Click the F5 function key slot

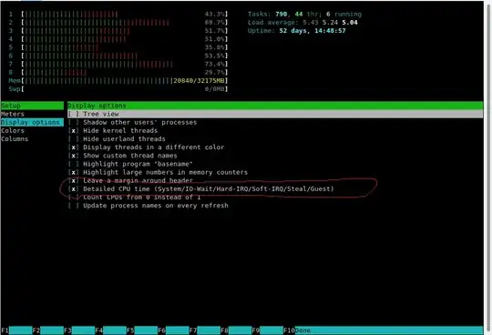coord(142,330)
